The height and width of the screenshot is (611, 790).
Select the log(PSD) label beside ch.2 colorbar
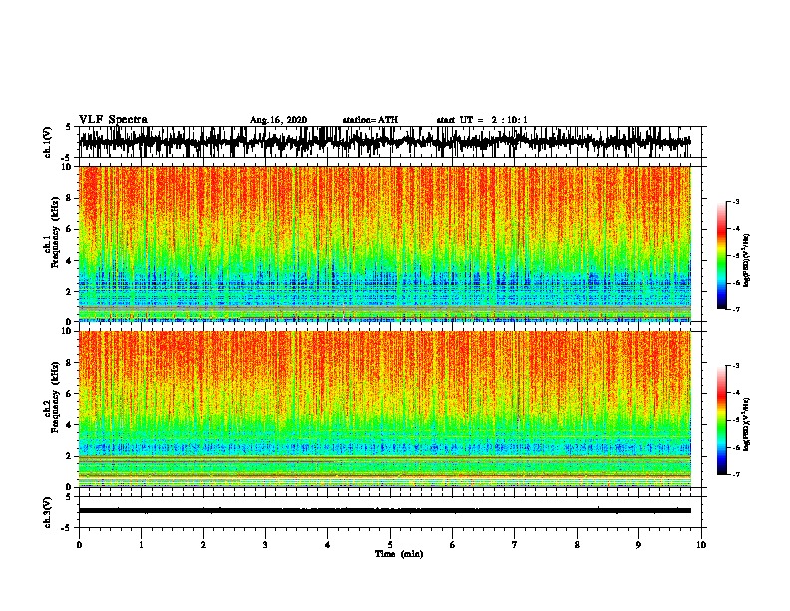pos(746,424)
